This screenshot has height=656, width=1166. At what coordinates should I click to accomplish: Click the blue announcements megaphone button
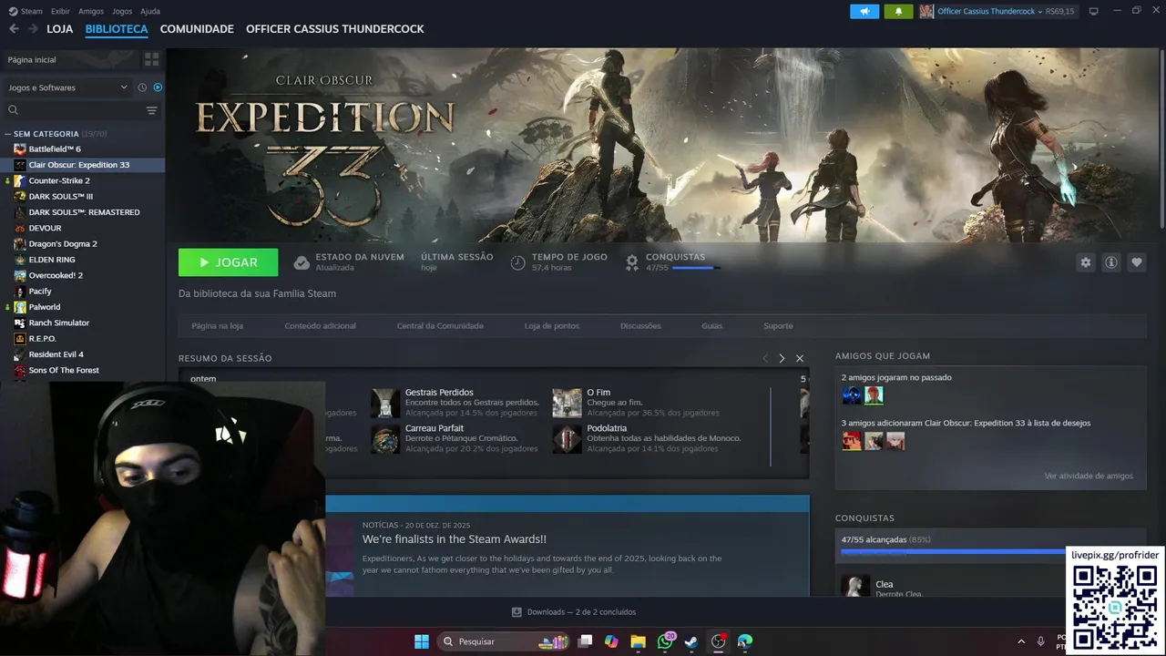[864, 11]
